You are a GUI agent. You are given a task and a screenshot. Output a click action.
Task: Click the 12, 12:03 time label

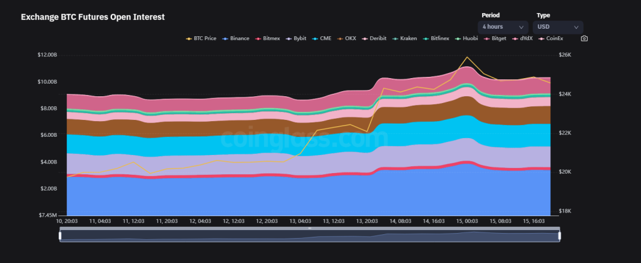(233, 221)
